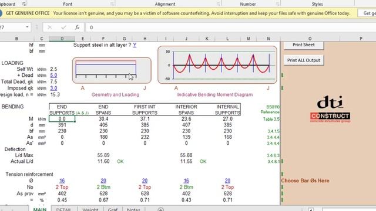Select column O header
This screenshot has height=211, width=376.
click(x=310, y=39)
